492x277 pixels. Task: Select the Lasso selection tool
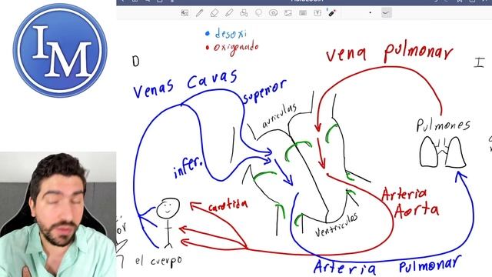(x=258, y=13)
